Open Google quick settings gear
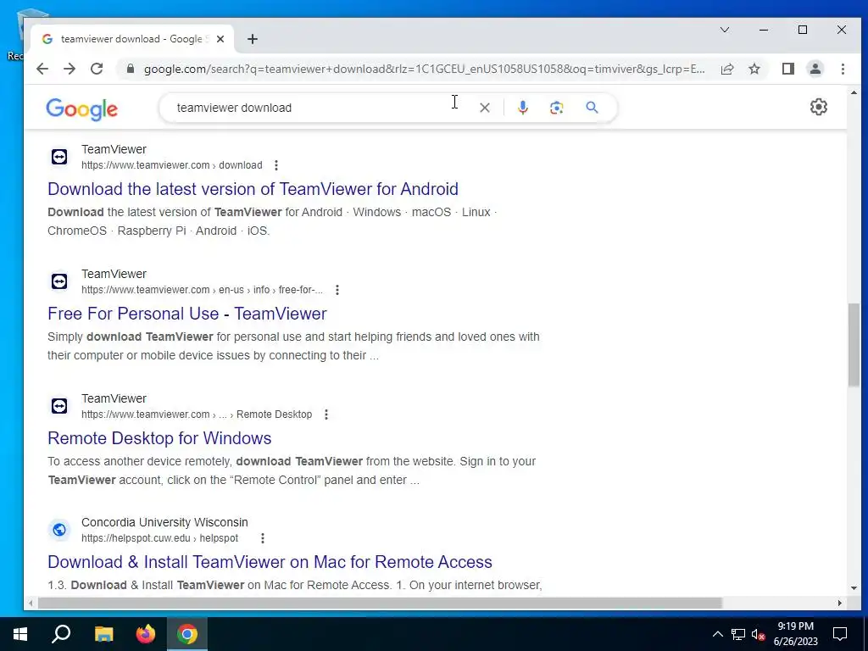 [x=819, y=107]
